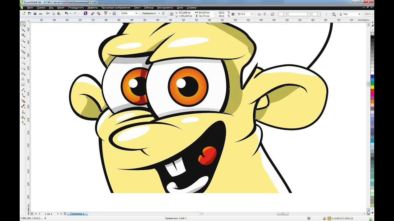Click the horizontal scrollbar thumb
This screenshot has width=394, height=221.
tap(283, 214)
